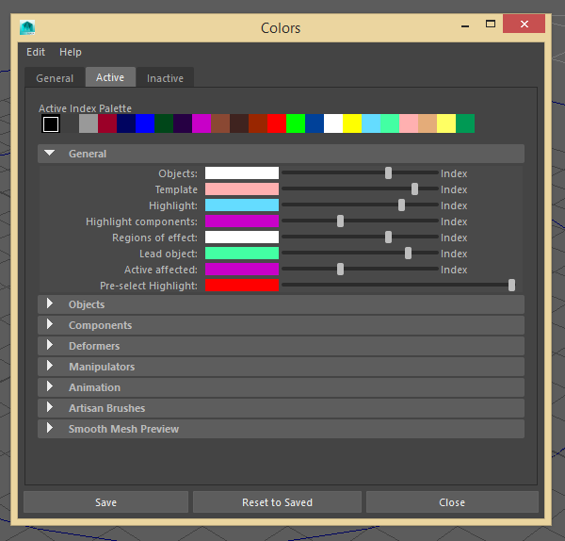Click the Objects white color swatch
This screenshot has height=541, width=565.
click(242, 173)
